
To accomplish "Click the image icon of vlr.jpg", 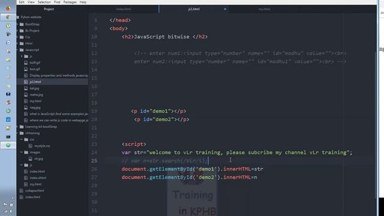I will click(31, 158).
